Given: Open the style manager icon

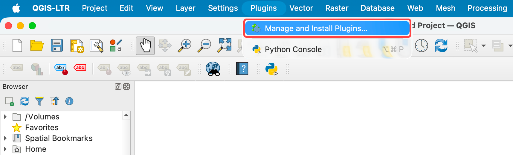Looking at the screenshot, I should coord(116,45).
